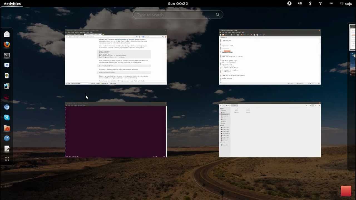356x200 pixels.
Task: Click the Sun 00:22 clock in the top bar
Action: click(178, 4)
